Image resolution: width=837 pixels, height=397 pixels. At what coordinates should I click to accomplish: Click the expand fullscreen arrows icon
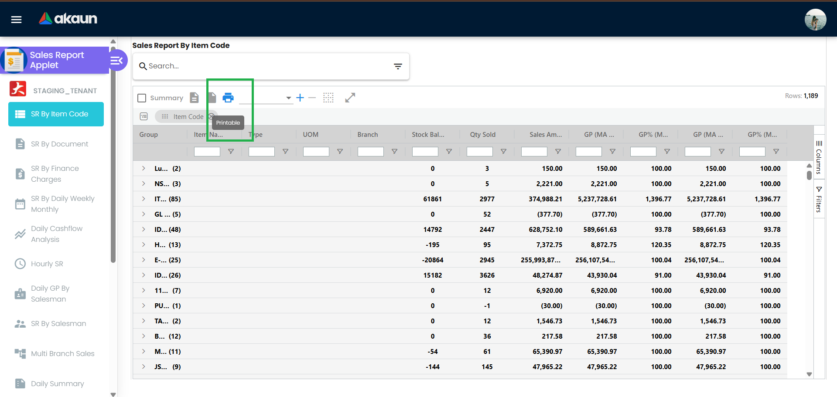pyautogui.click(x=350, y=98)
